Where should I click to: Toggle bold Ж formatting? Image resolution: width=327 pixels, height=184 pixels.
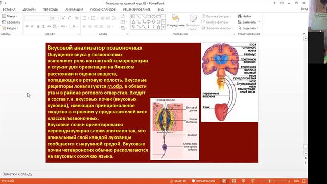coord(27,26)
